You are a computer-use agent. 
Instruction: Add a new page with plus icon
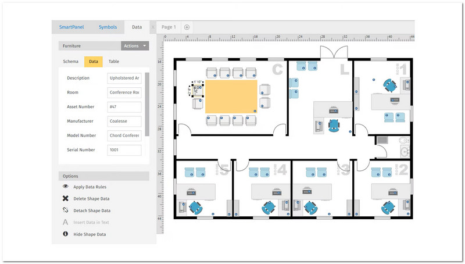pyautogui.click(x=187, y=27)
